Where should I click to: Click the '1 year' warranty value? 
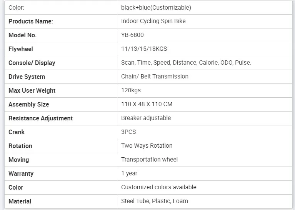point(129,173)
